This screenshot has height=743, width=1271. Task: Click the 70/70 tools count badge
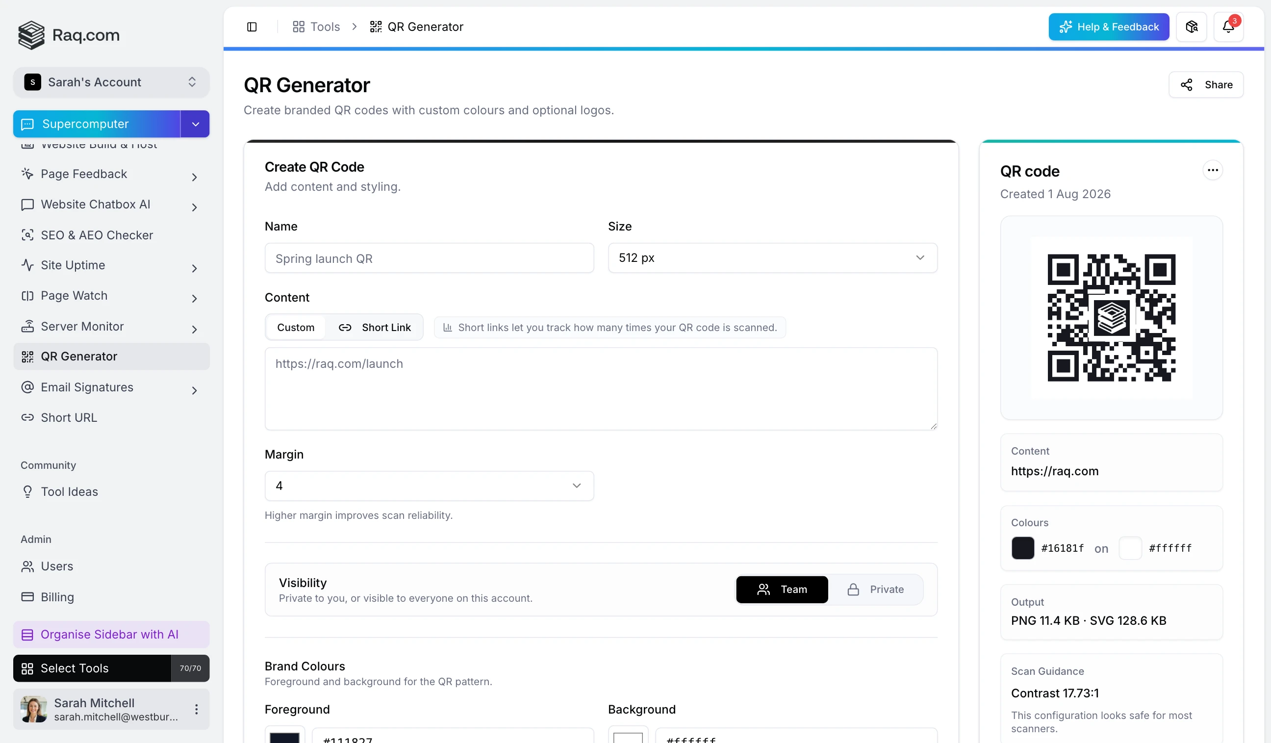[x=190, y=668]
